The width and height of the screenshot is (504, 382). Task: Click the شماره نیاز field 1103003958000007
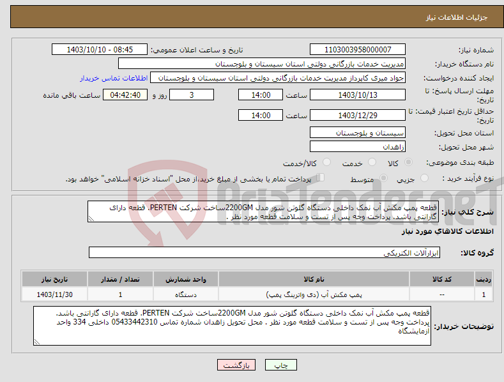click(x=358, y=50)
